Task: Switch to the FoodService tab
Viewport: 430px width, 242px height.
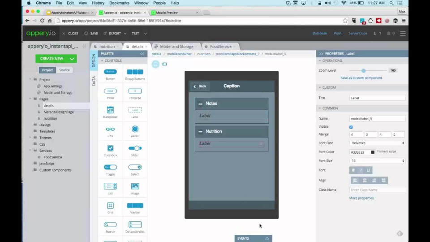Action: click(221, 47)
